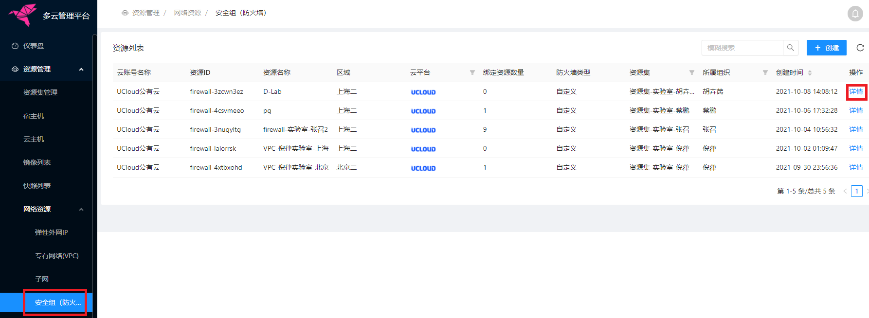869x318 pixels.
Task: Click UCloud logo in firewall-4csvmeeo row
Action: click(x=423, y=111)
